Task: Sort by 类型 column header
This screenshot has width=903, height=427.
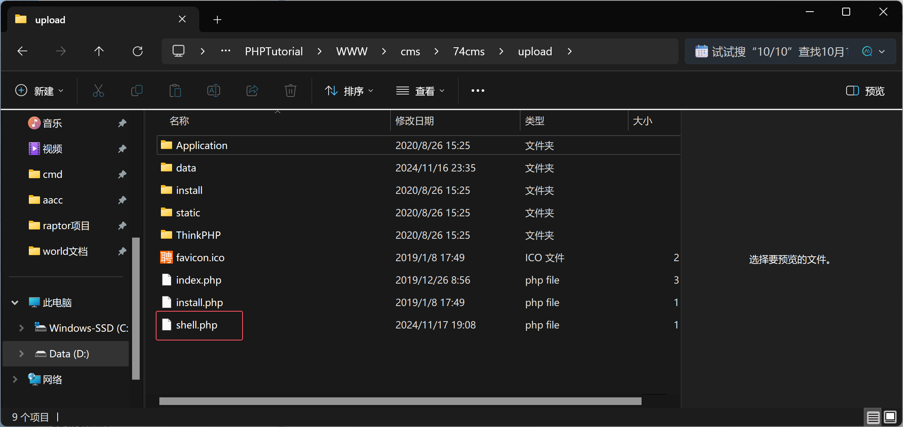Action: pos(574,121)
